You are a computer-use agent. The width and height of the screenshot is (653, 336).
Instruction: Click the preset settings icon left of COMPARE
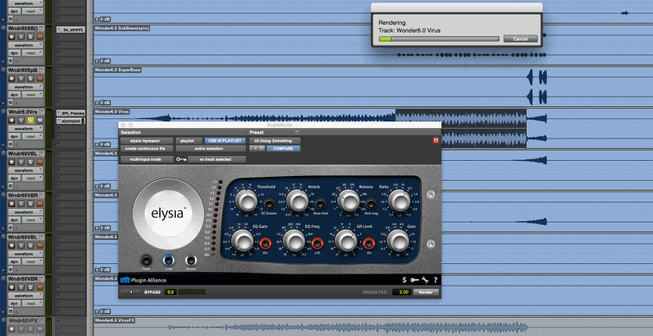tap(261, 149)
